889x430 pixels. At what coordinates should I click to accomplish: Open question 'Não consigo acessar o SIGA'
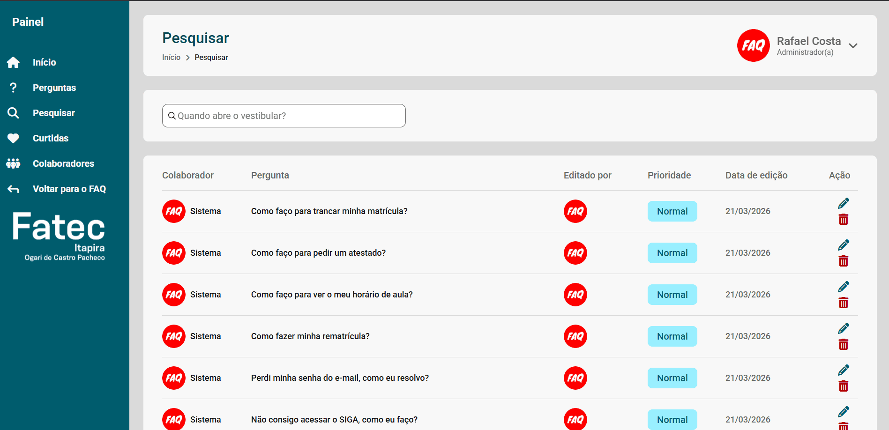(334, 420)
